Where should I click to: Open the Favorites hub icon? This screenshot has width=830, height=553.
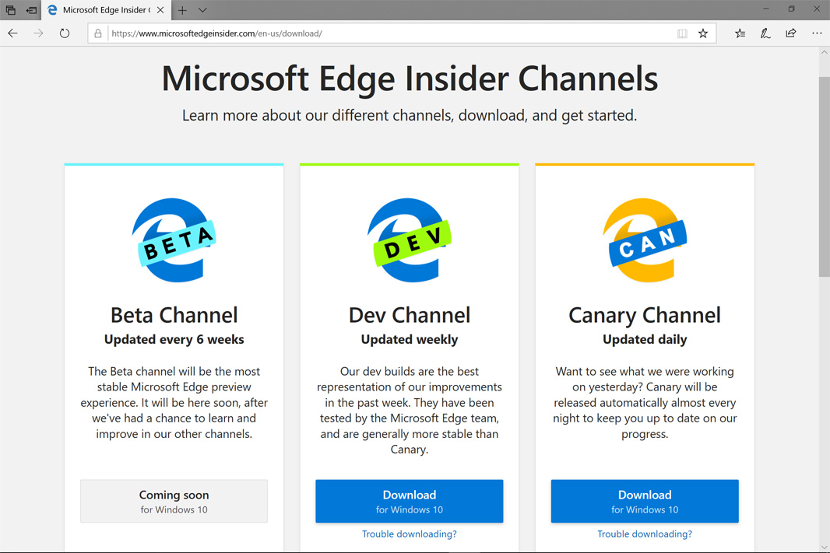point(740,33)
